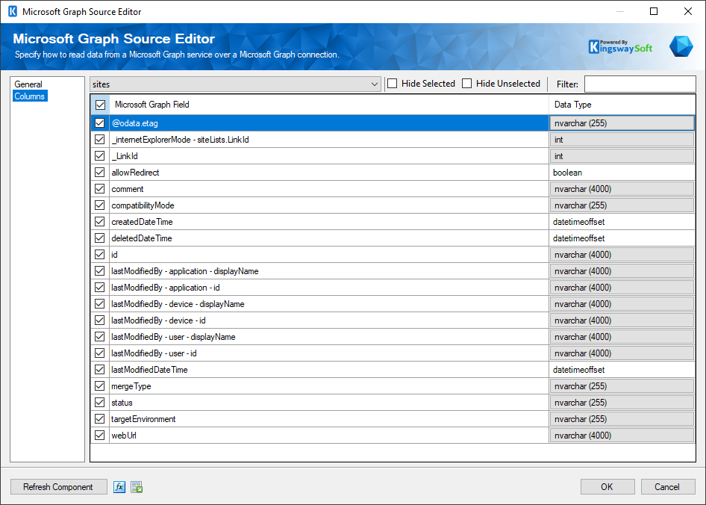Uncheck the createdDateTime field
Image resolution: width=706 pixels, height=505 pixels.
point(99,221)
